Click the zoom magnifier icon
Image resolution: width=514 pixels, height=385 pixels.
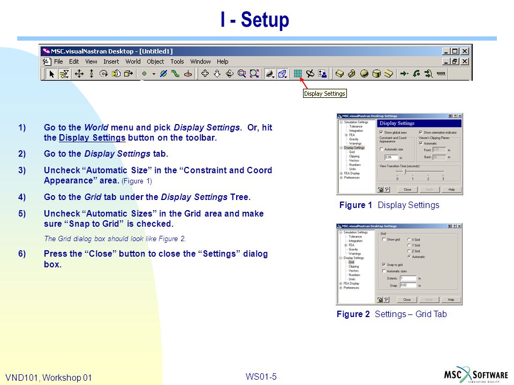(x=242, y=74)
